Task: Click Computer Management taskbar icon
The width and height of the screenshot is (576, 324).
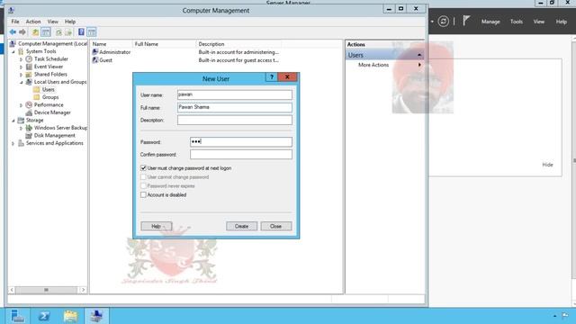Action: click(x=96, y=316)
